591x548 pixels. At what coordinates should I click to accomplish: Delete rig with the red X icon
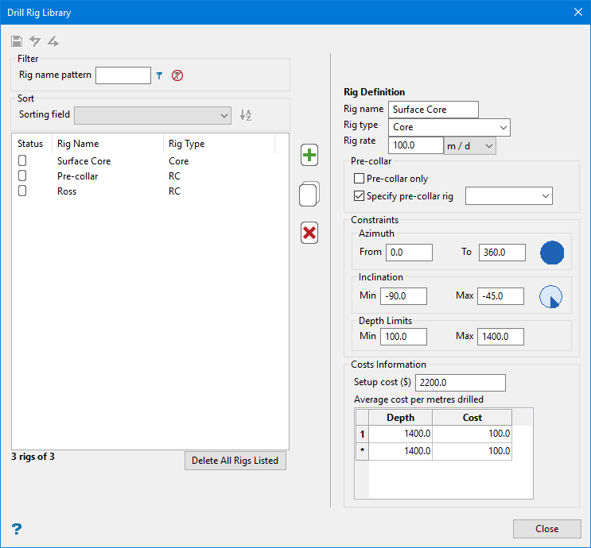(309, 233)
